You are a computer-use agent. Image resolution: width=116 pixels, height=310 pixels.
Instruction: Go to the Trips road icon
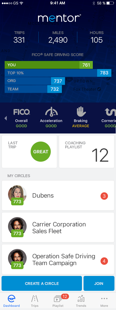(x=35, y=299)
